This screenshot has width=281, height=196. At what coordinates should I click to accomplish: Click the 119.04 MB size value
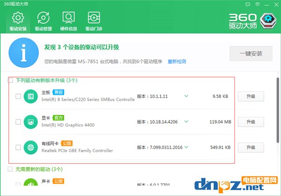coord(220,122)
